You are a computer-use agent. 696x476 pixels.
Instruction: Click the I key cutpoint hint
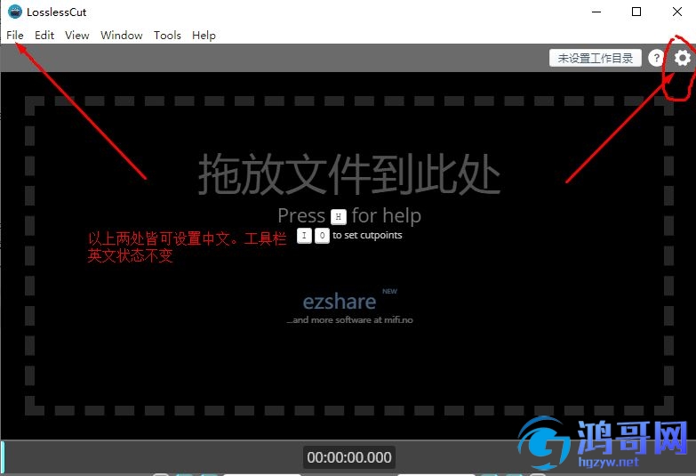point(304,236)
